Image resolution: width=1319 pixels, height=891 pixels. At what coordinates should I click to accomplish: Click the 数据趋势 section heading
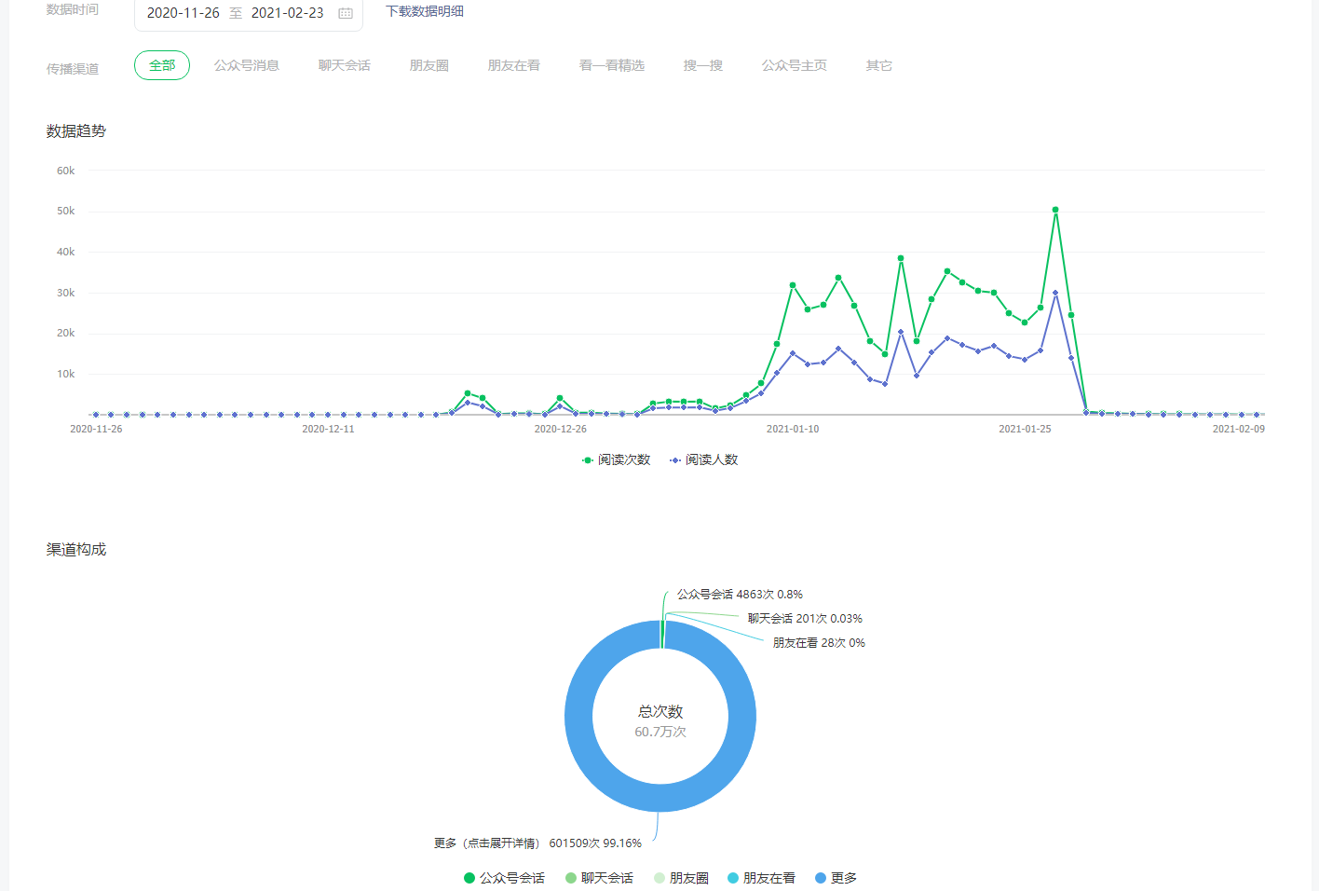point(76,131)
